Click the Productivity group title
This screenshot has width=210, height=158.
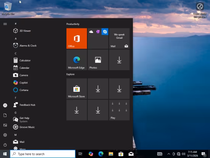(73, 24)
